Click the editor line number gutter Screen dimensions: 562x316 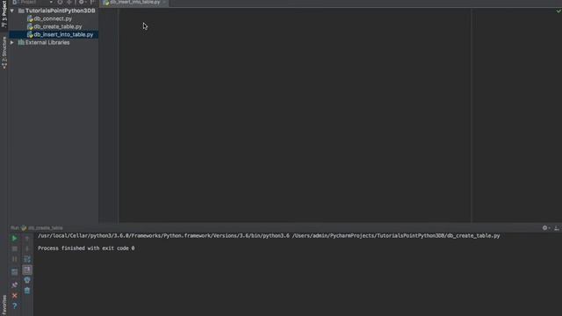tap(108, 115)
